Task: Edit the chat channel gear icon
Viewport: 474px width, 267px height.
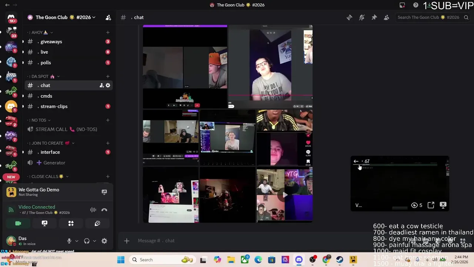Action: click(108, 85)
